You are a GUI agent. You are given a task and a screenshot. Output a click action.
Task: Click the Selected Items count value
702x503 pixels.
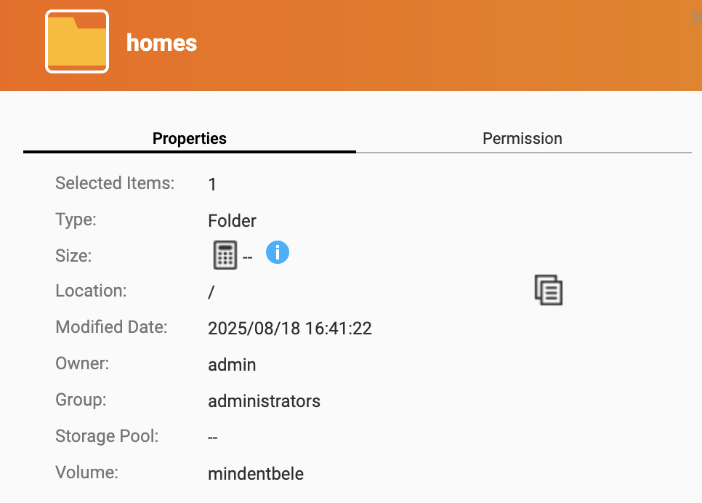pos(212,184)
